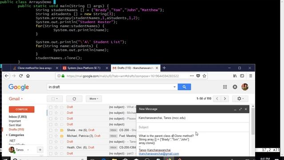This screenshot has width=284, height=160.
Task: Start a new Hangouts chat with plus button
Action: [40, 150]
